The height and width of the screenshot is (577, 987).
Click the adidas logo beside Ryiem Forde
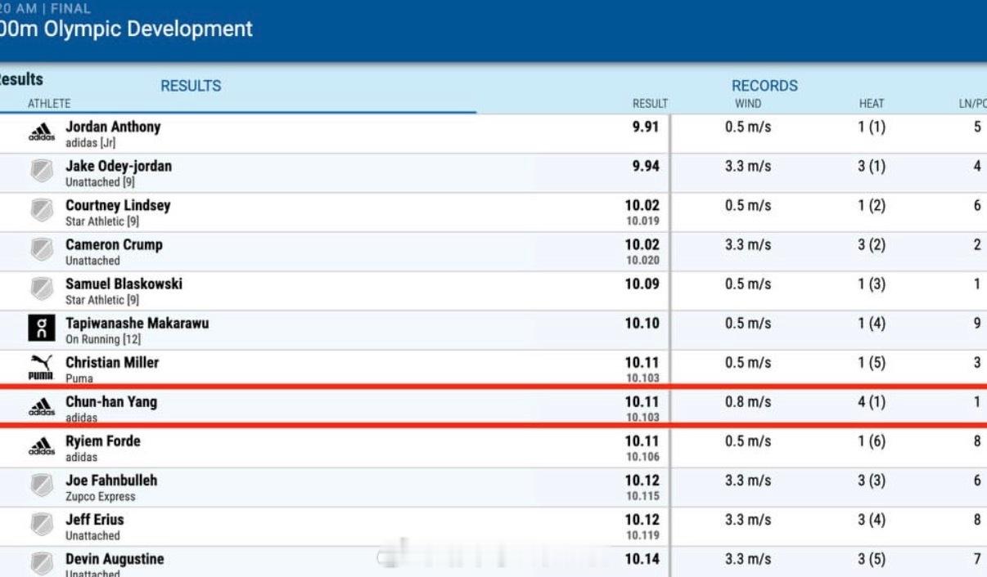[x=42, y=446]
